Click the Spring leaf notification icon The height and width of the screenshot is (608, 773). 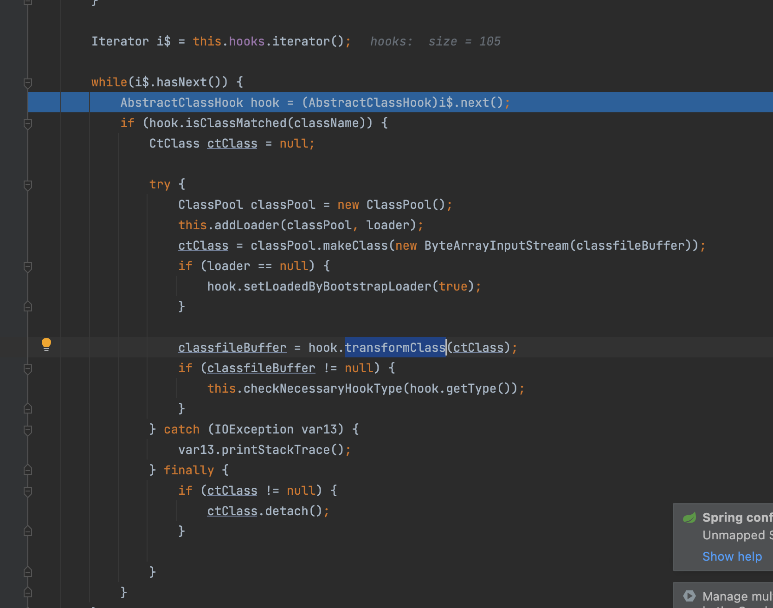click(689, 517)
